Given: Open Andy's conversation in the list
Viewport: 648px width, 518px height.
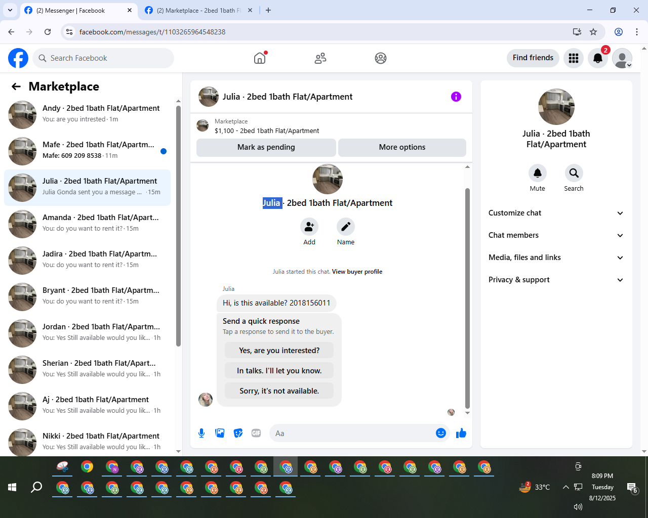Looking at the screenshot, I should click(x=87, y=115).
